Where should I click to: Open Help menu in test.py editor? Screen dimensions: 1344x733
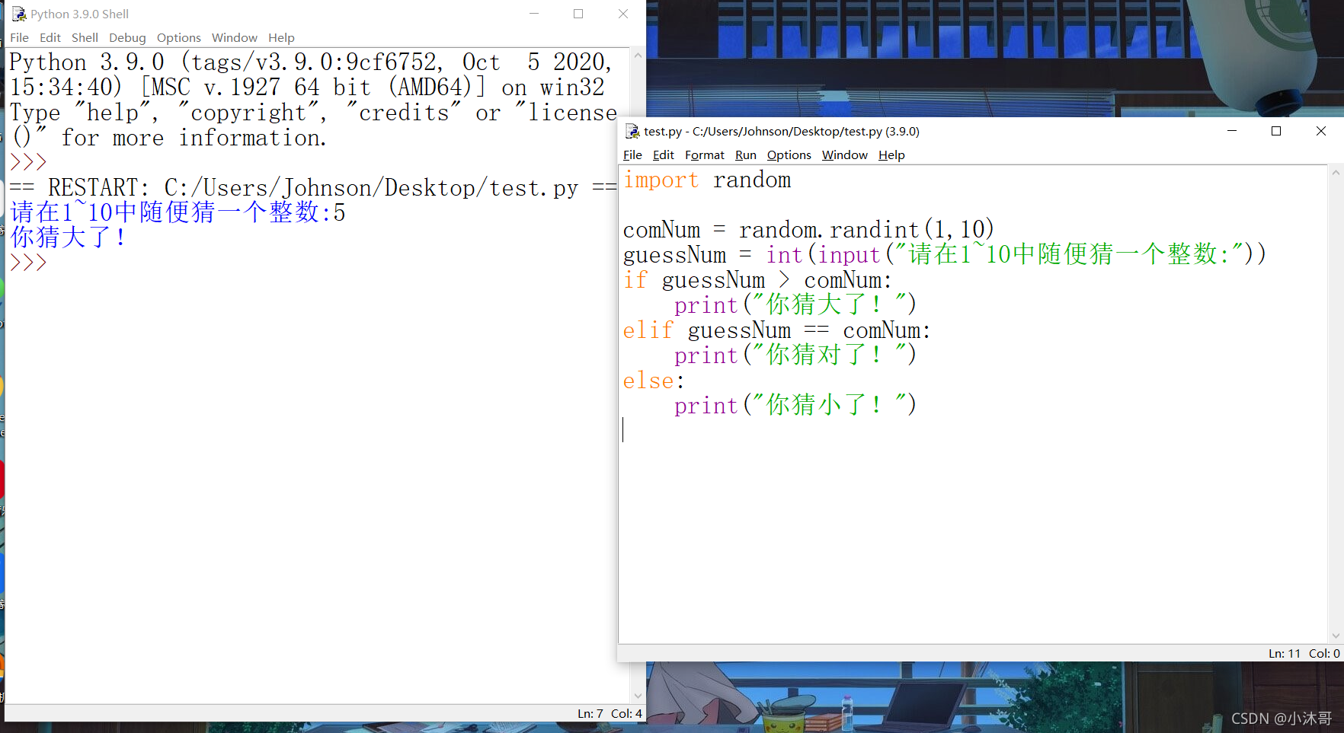891,155
